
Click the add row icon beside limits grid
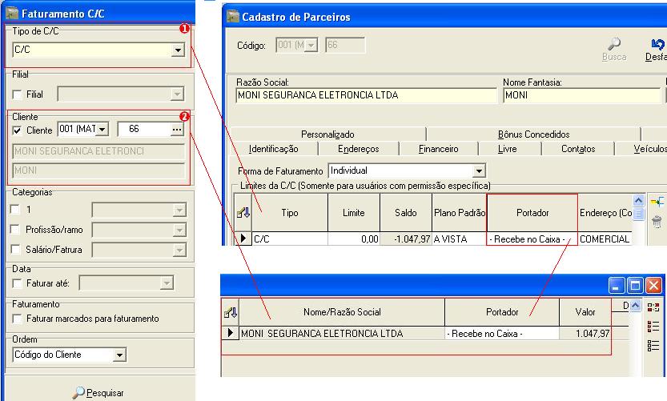657,202
